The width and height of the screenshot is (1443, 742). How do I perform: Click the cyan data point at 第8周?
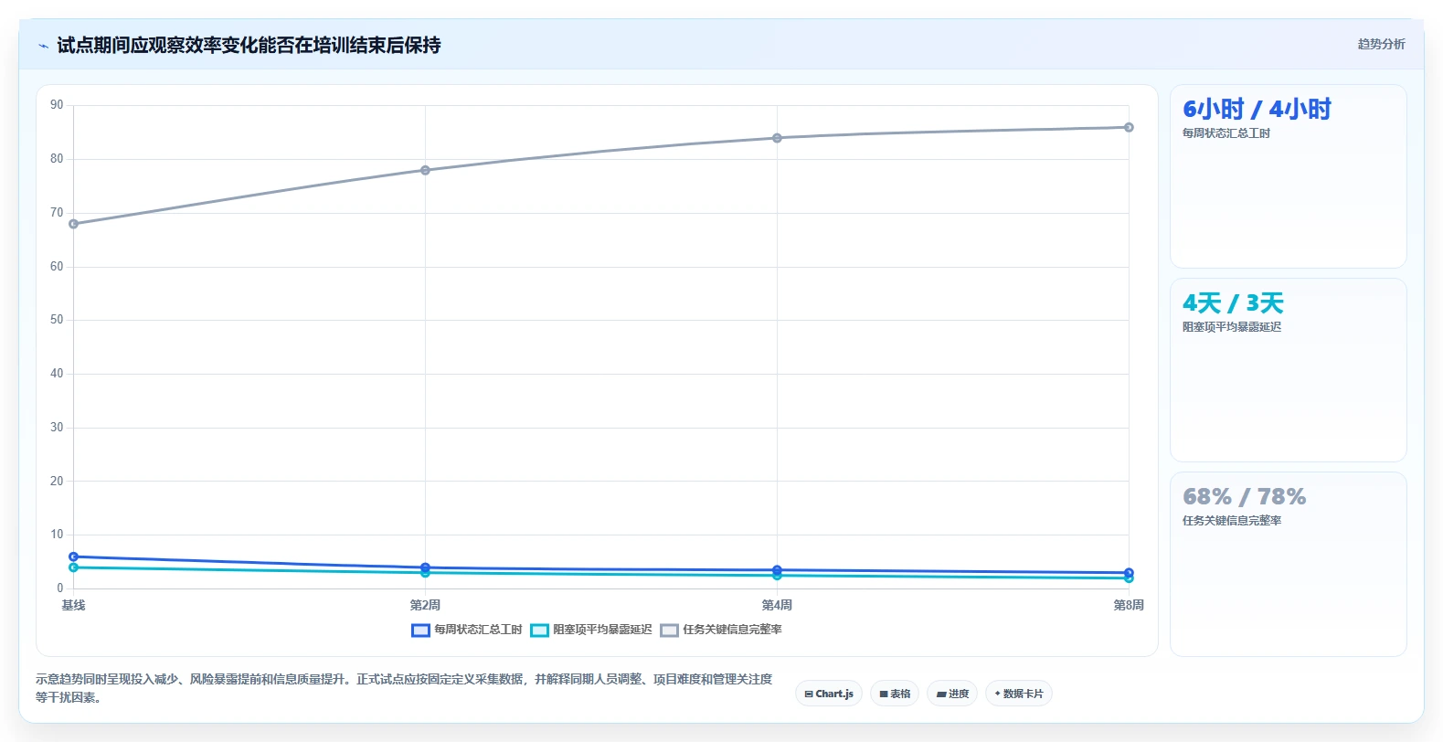1129,578
